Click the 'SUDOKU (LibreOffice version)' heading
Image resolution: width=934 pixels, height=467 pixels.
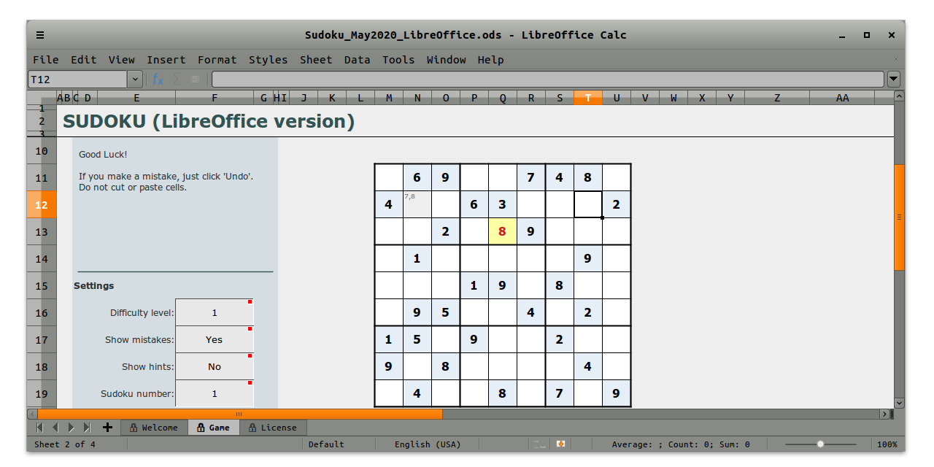click(x=209, y=121)
